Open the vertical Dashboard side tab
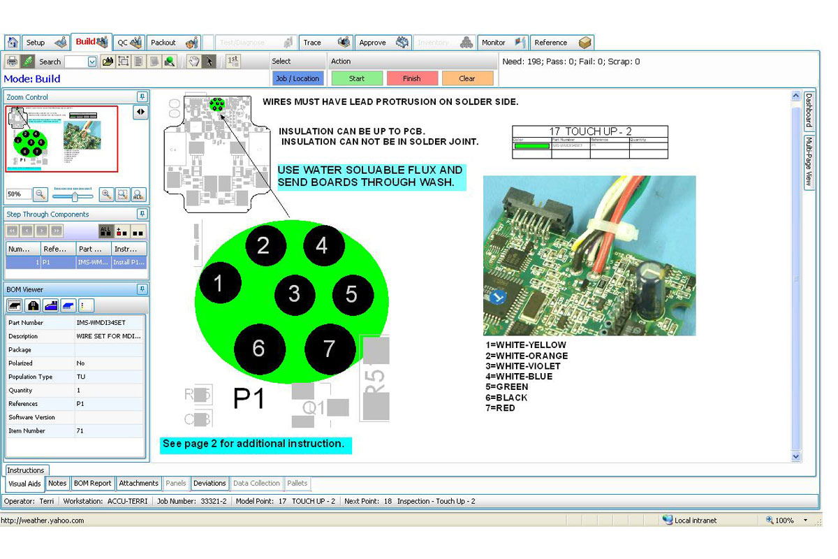The width and height of the screenshot is (838, 559). tap(809, 110)
